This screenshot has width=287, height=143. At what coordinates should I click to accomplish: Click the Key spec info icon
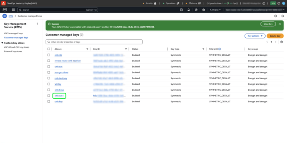pos(220,49)
